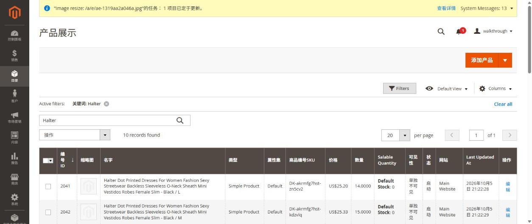Open the Customers (客户) sidebar menu
This screenshot has height=224, width=532.
coord(14,96)
